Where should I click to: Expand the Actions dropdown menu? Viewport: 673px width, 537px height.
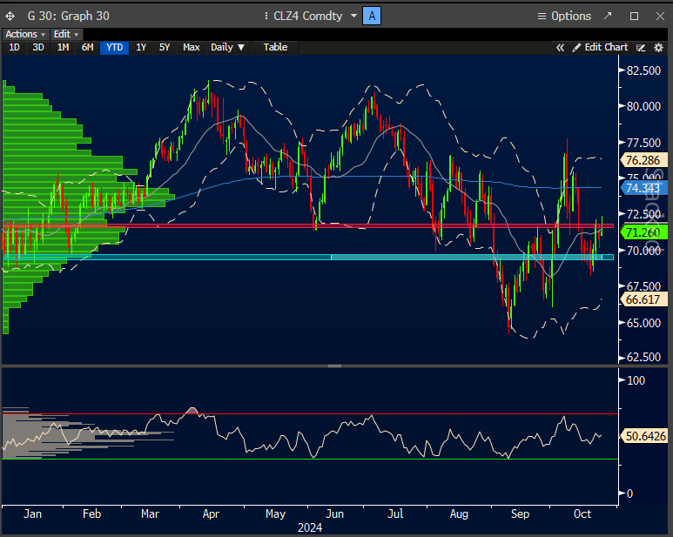[x=25, y=34]
